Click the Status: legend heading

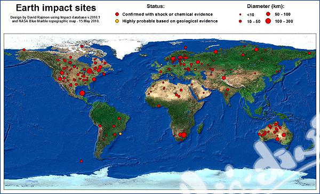156,6
